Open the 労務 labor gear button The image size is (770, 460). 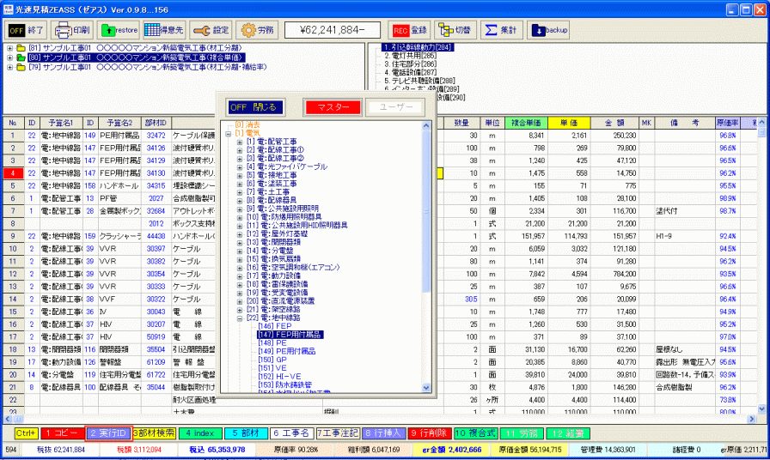point(257,30)
